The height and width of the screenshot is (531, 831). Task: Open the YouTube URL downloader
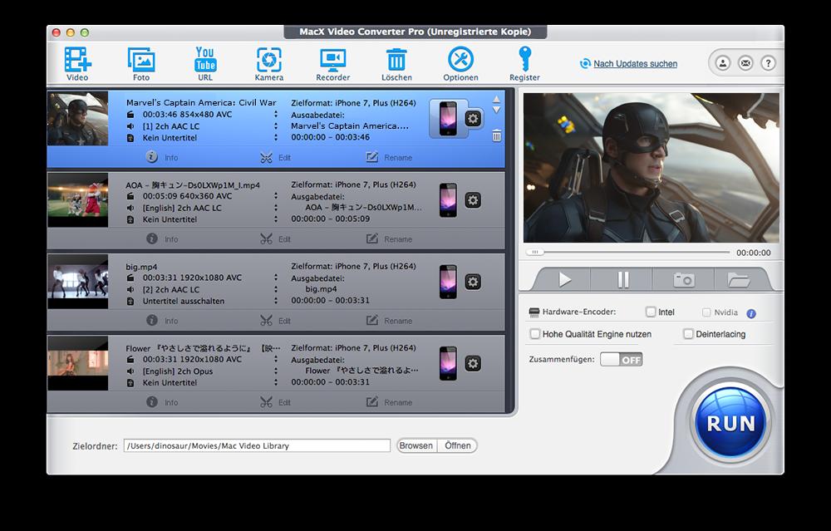tap(205, 64)
